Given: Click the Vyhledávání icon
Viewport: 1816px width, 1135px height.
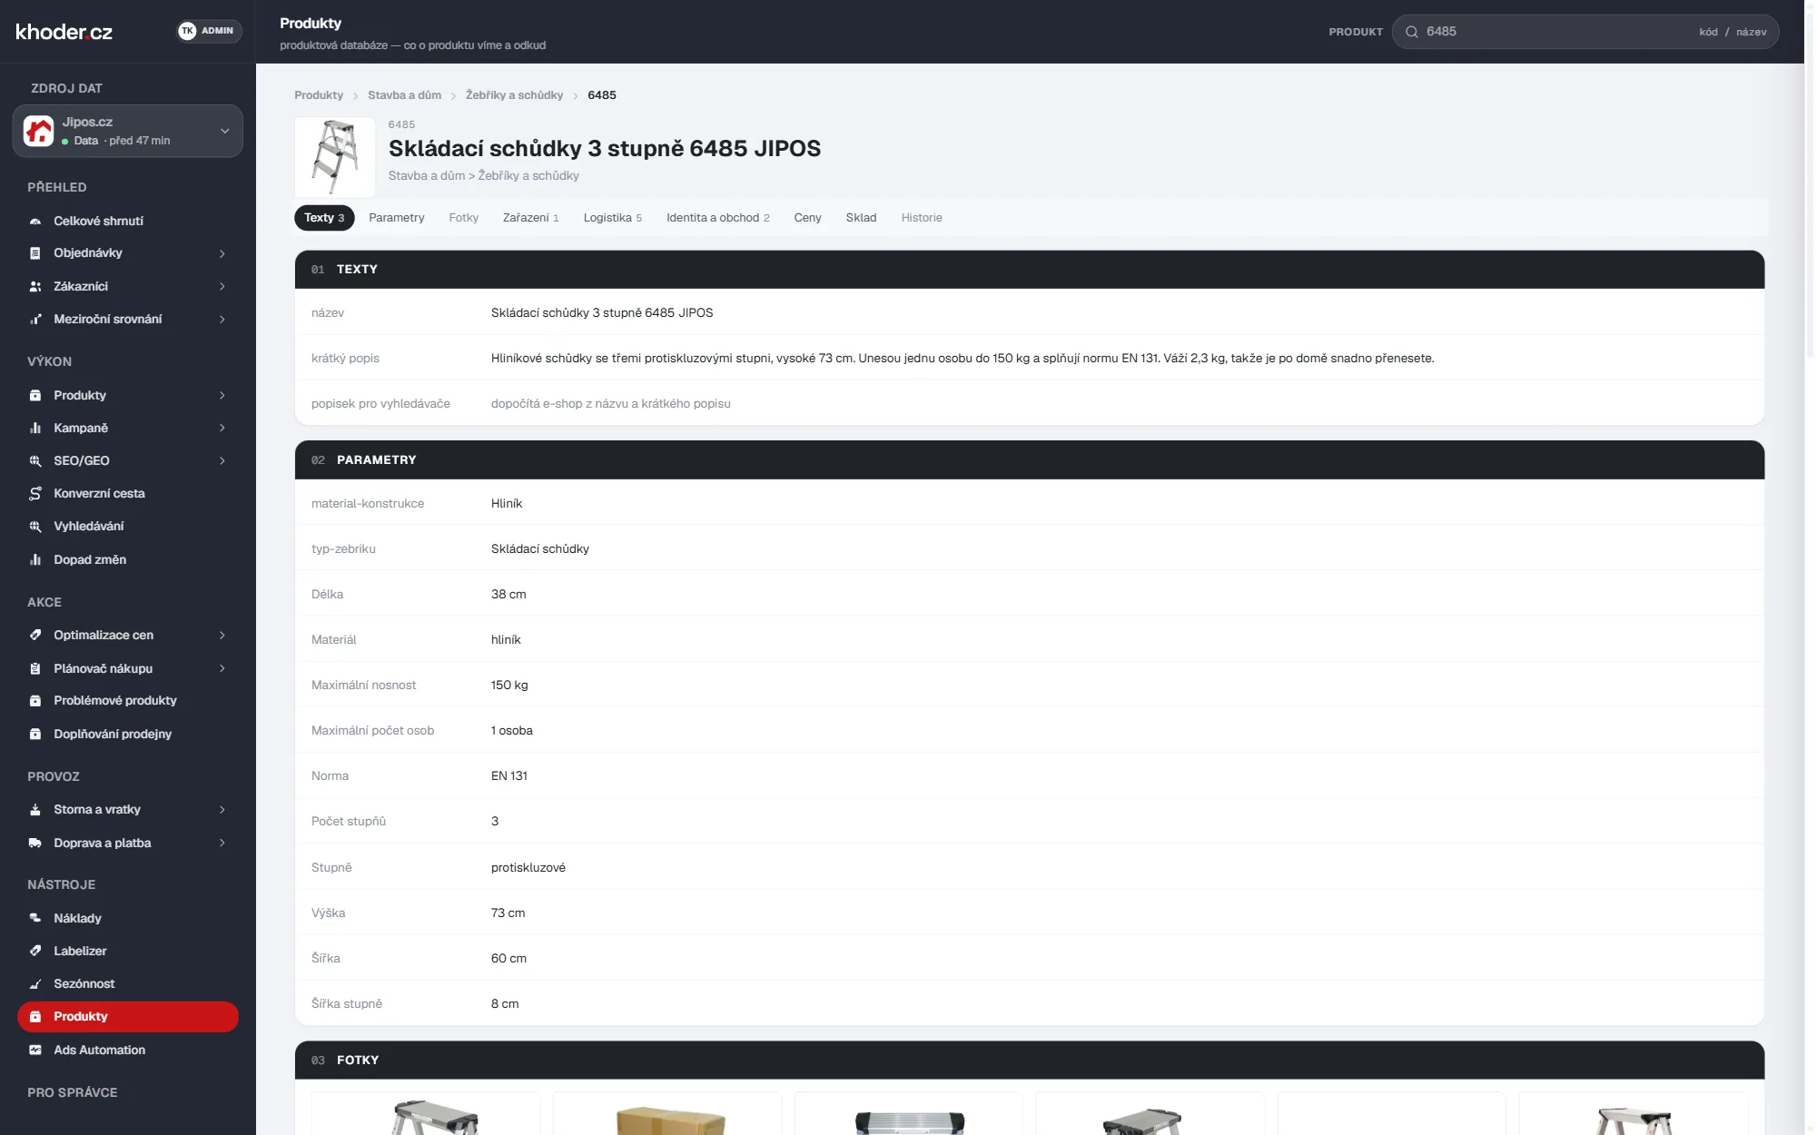Looking at the screenshot, I should (35, 526).
